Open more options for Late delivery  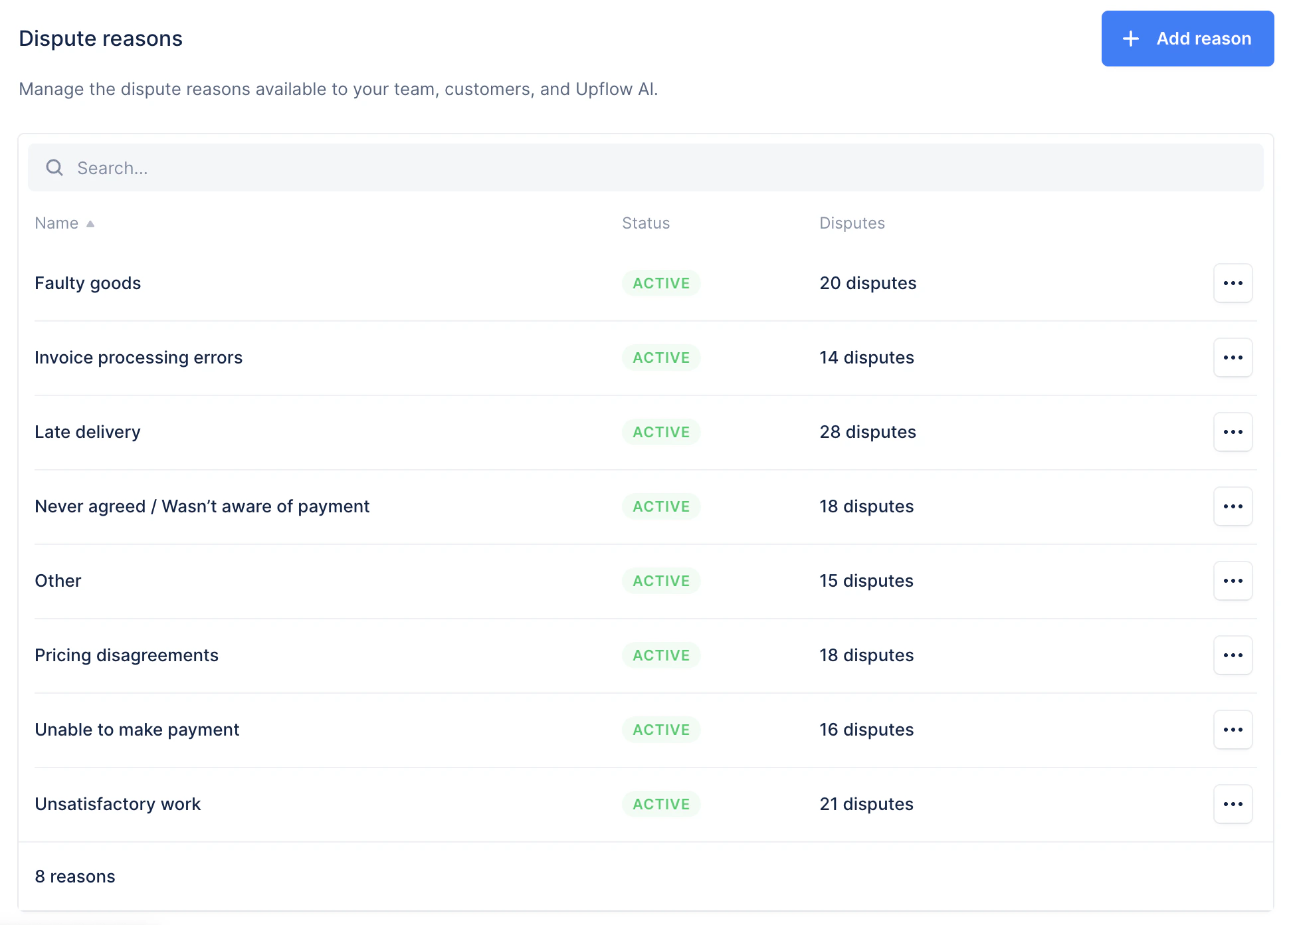point(1233,432)
